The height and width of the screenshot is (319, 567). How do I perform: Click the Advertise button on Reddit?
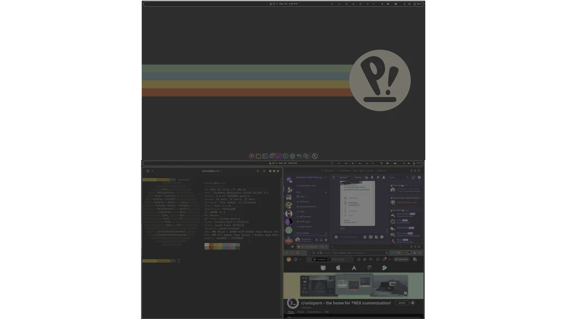(402, 259)
